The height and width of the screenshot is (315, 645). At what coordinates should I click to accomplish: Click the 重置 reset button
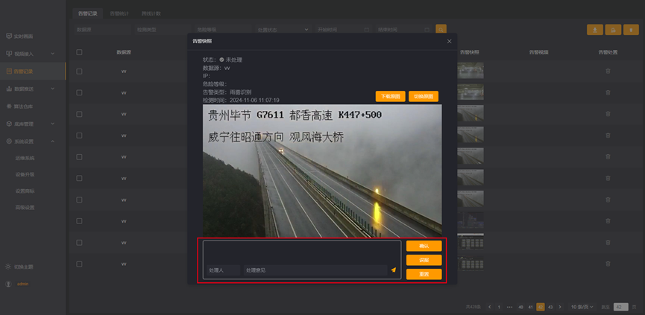[x=424, y=274]
